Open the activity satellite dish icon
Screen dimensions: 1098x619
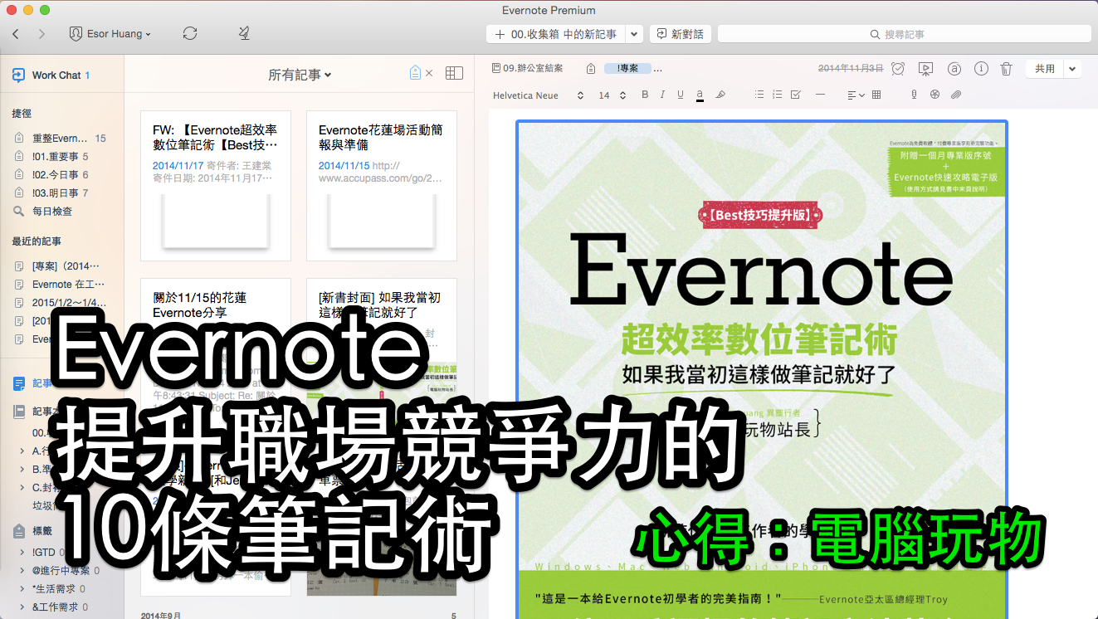coord(243,34)
